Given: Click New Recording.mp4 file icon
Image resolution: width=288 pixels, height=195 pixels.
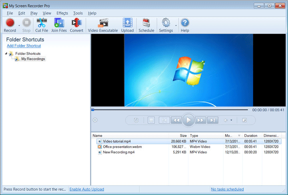Looking at the screenshot, I should tap(100, 152).
